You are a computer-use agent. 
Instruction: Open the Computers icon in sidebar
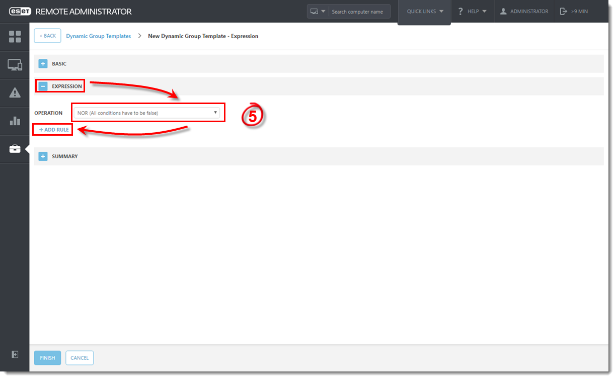pos(15,65)
